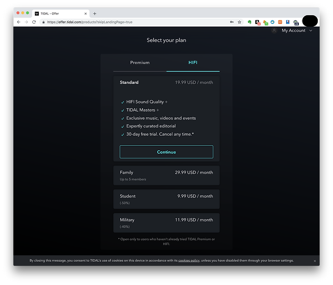Click the 29.99 USD / month price
333x285 pixels.
pyautogui.click(x=194, y=172)
